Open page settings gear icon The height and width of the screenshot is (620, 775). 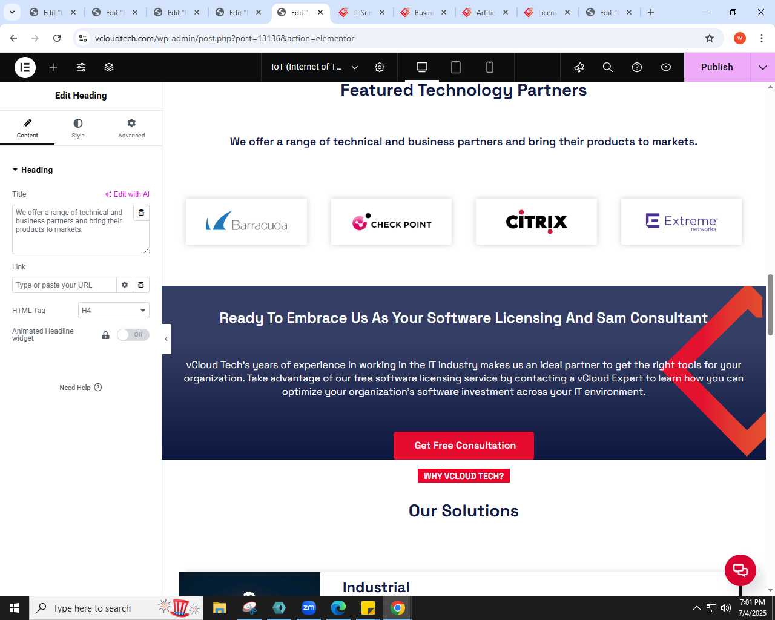click(380, 67)
